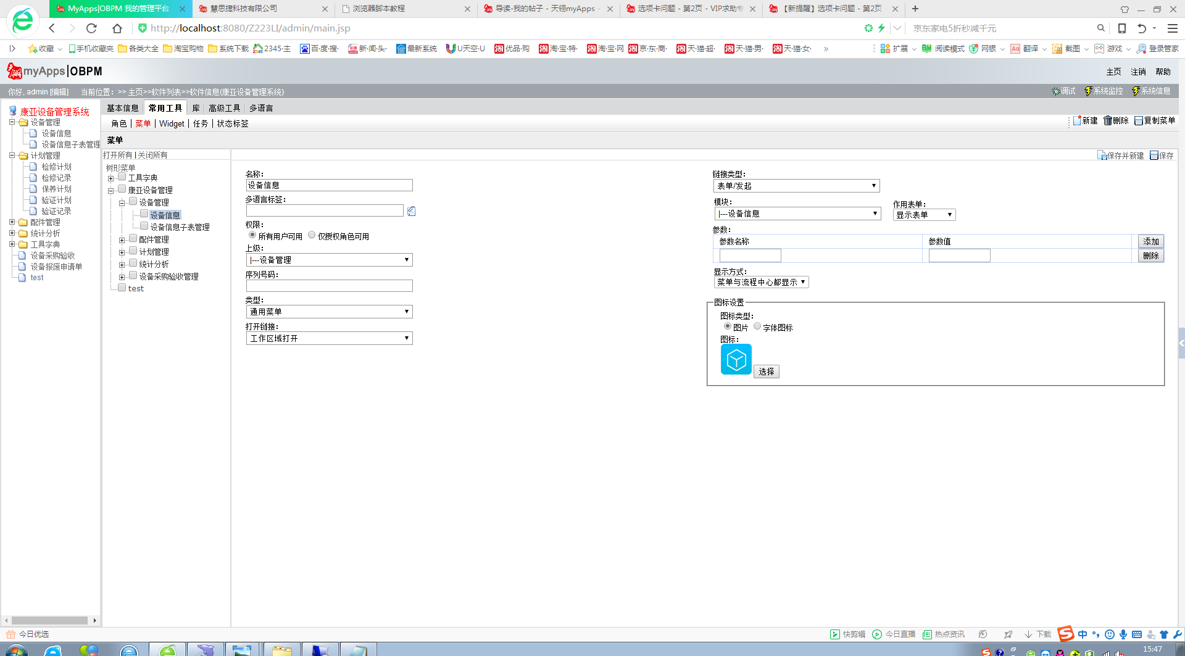Click 复制菜单 copy menu icon
1185x656 pixels.
pos(1155,120)
